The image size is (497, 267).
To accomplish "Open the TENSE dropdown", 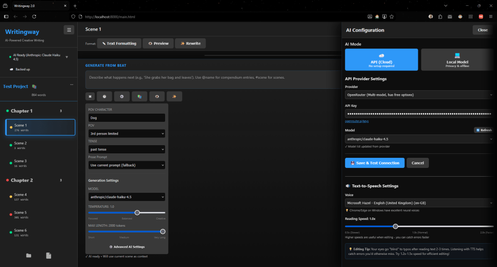I will (x=127, y=150).
